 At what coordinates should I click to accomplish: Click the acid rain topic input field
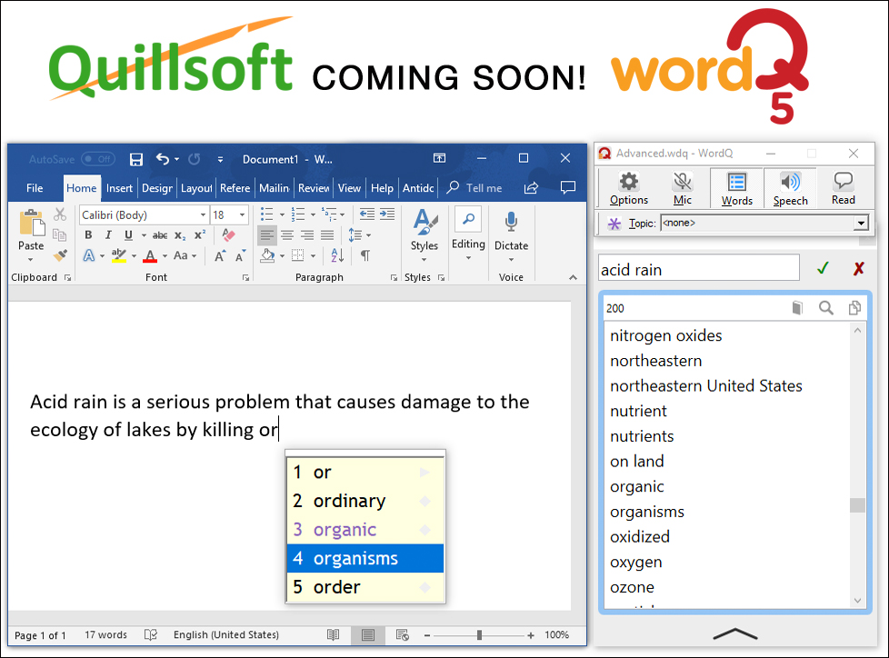(699, 268)
